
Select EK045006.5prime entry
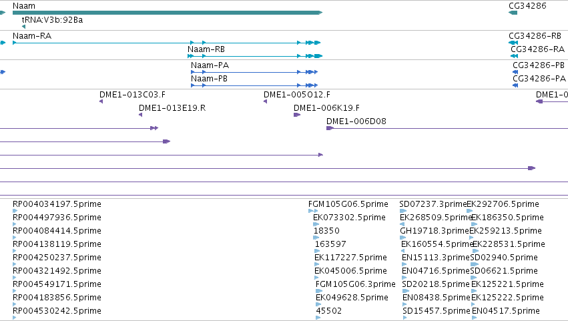pos(350,271)
